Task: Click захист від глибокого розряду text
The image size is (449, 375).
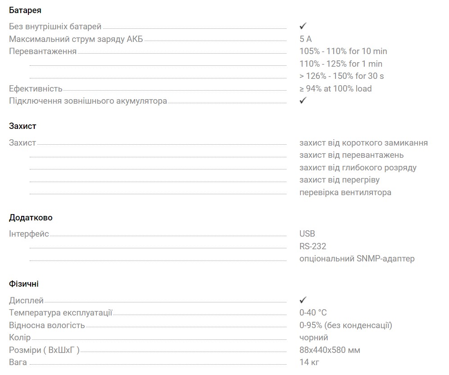Action: click(x=358, y=168)
